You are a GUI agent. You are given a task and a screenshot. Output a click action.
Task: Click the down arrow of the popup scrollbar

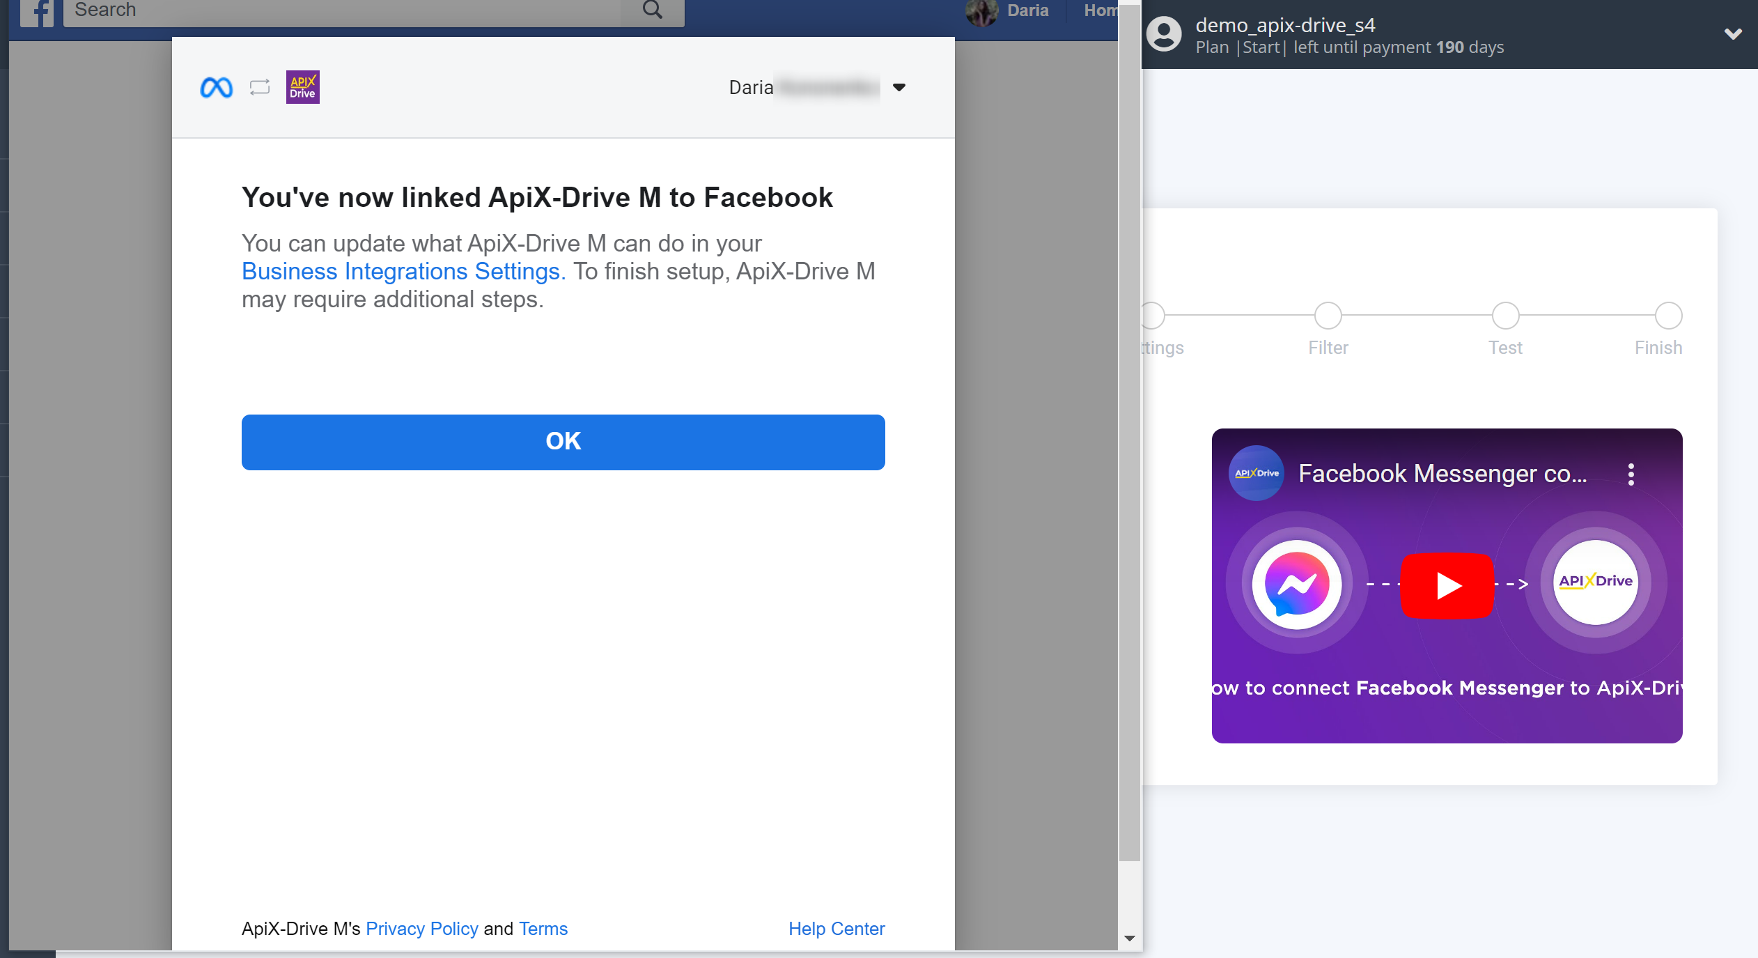click(x=1130, y=938)
